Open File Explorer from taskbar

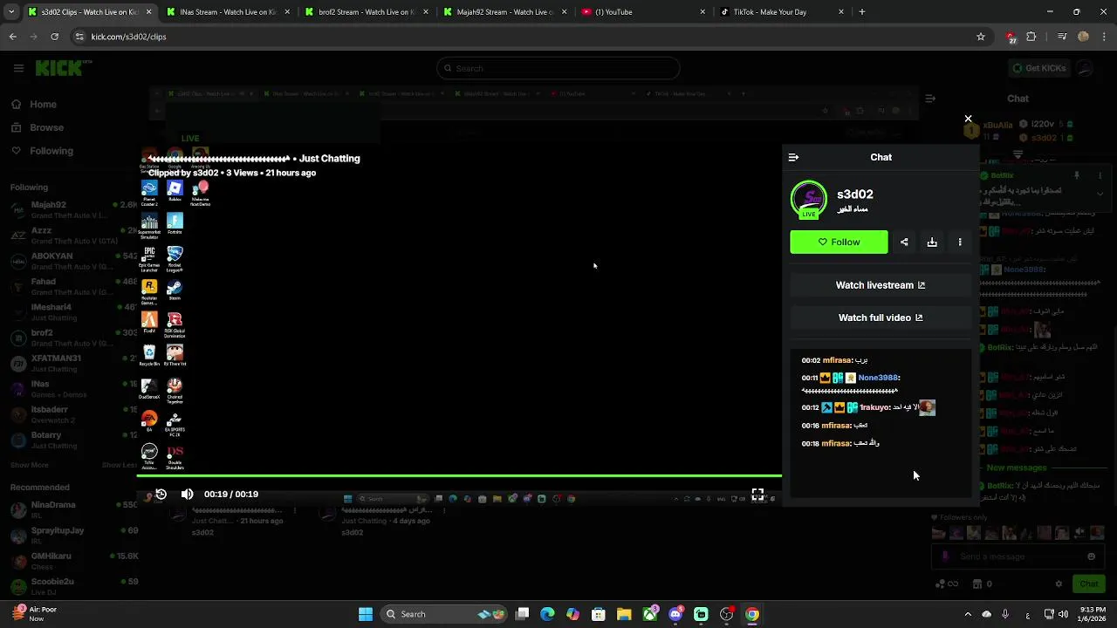point(624,614)
